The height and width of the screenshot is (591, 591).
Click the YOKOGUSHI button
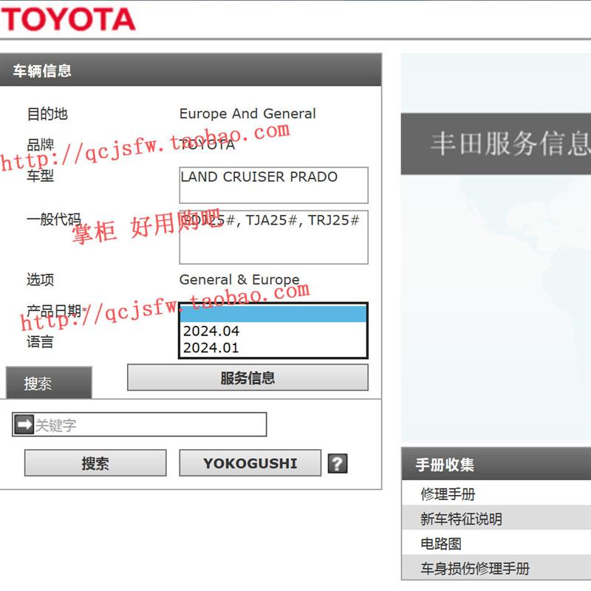click(250, 463)
